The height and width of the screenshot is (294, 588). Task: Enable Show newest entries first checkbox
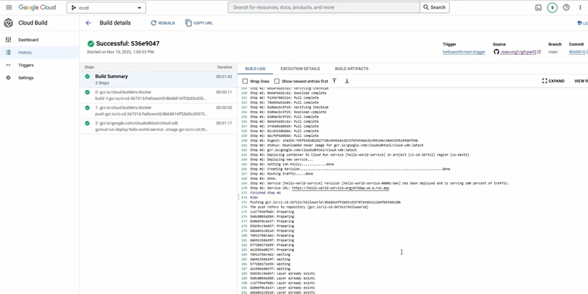pyautogui.click(x=277, y=81)
